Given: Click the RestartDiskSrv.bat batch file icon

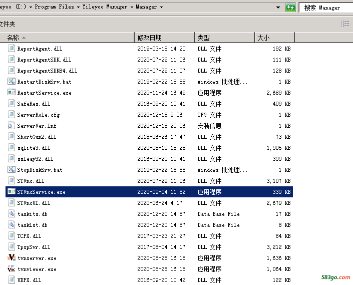Looking at the screenshot, I should pos(12,81).
